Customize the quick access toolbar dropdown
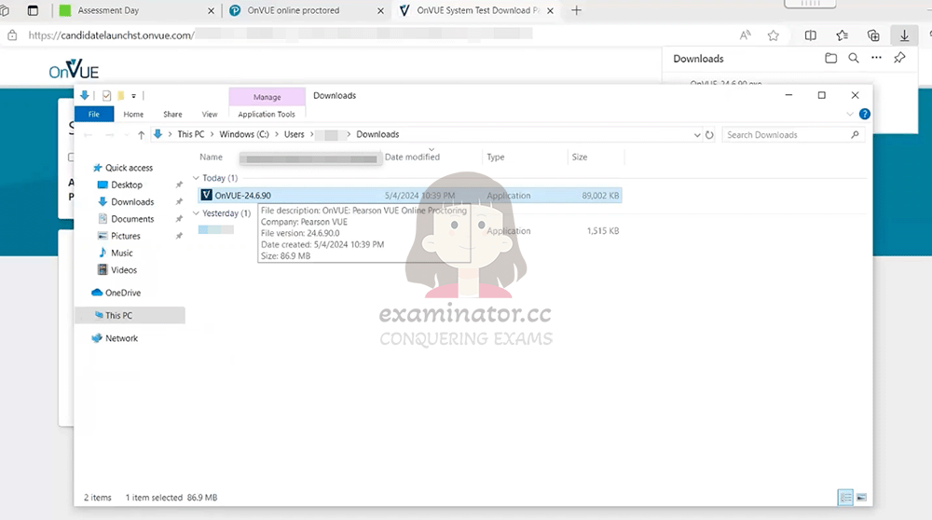 (133, 96)
